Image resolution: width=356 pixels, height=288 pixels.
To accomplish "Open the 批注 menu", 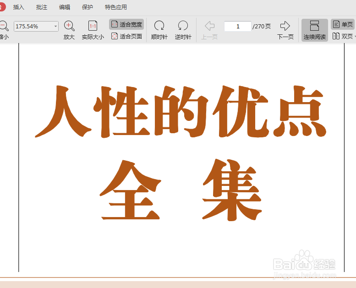I will point(42,7).
